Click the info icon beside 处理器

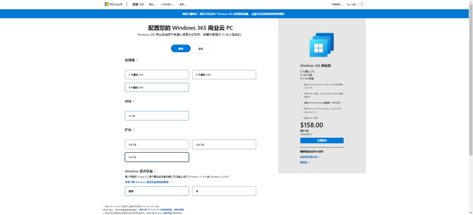[x=137, y=60]
